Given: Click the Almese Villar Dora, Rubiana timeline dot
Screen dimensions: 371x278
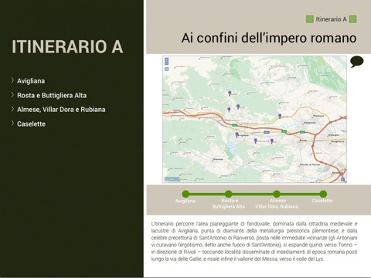Looking at the screenshot, I should tap(277, 194).
